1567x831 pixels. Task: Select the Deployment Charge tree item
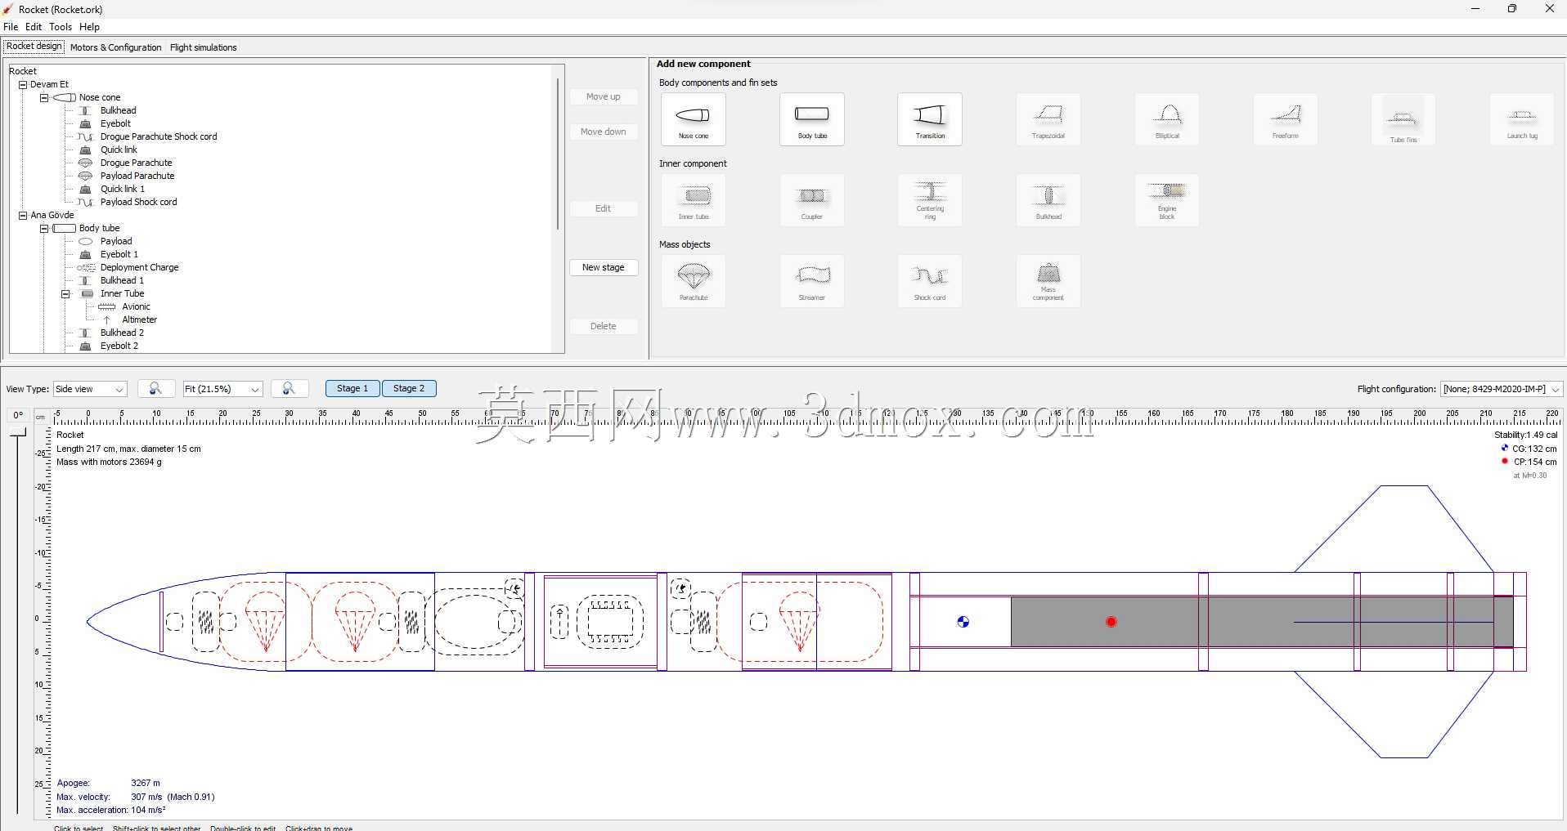point(139,267)
